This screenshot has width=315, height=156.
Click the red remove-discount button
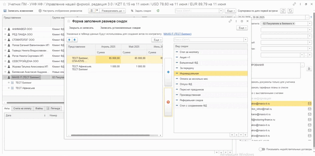click(168, 102)
